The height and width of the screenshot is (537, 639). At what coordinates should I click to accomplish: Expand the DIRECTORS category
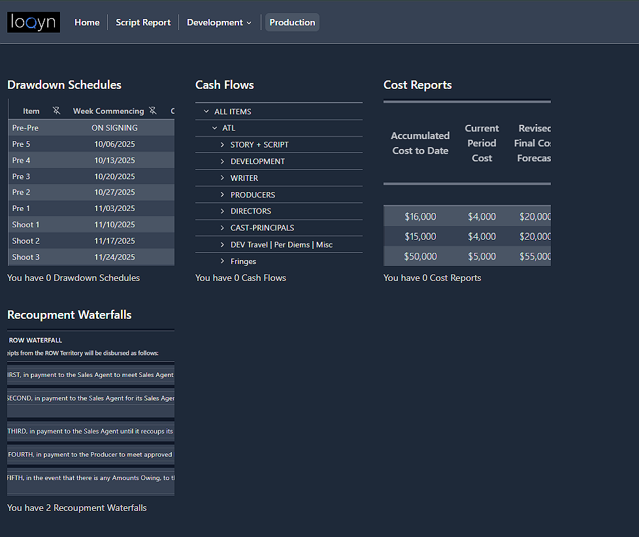[x=222, y=210]
